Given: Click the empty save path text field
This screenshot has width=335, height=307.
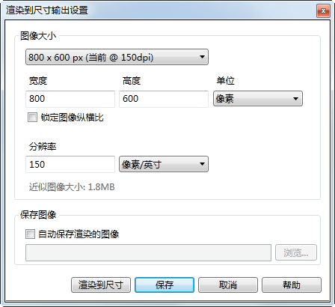Looking at the screenshot, I should [148, 253].
